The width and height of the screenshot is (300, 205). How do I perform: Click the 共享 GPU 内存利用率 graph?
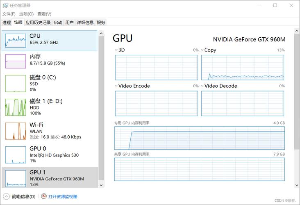pyautogui.click(x=199, y=169)
